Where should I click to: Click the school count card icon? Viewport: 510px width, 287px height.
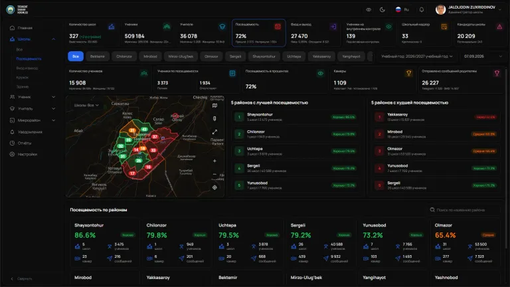tap(112, 27)
